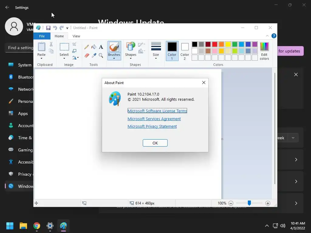Open Customize Quick Access Toolbar dropdown

click(x=67, y=28)
